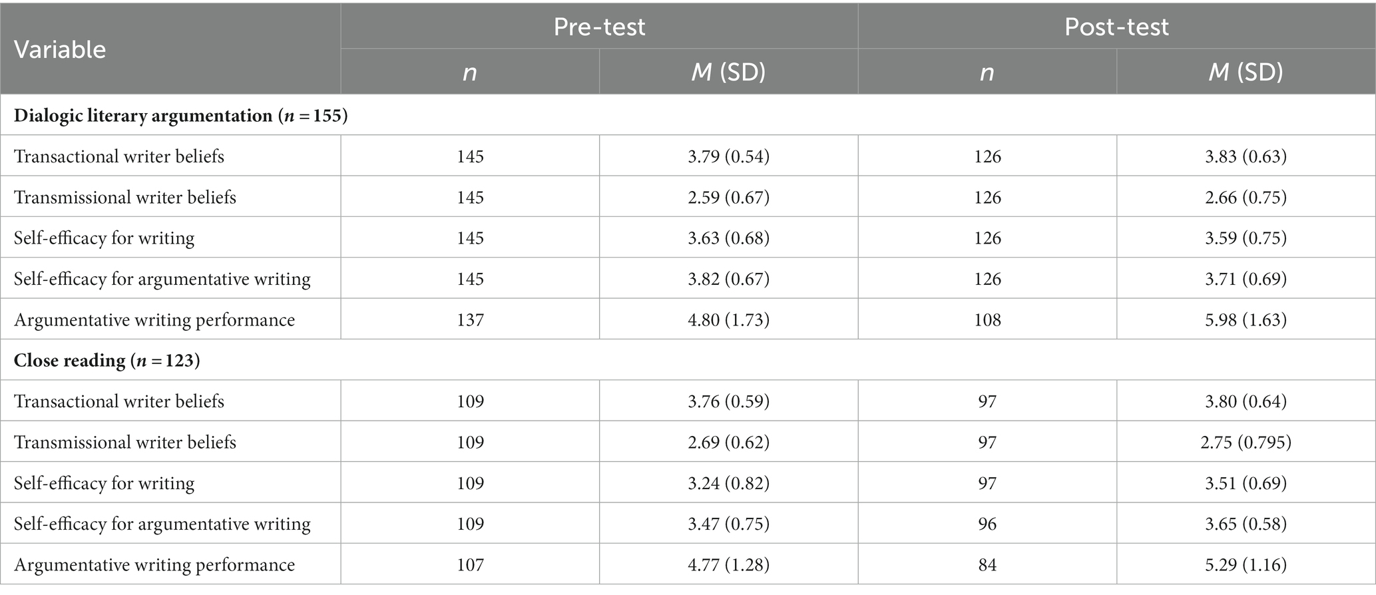This screenshot has width=1376, height=595.
Task: Click the value 5.29 (1.16)
Action: 1246,564
